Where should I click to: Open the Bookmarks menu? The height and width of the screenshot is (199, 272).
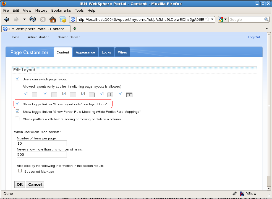61,11
